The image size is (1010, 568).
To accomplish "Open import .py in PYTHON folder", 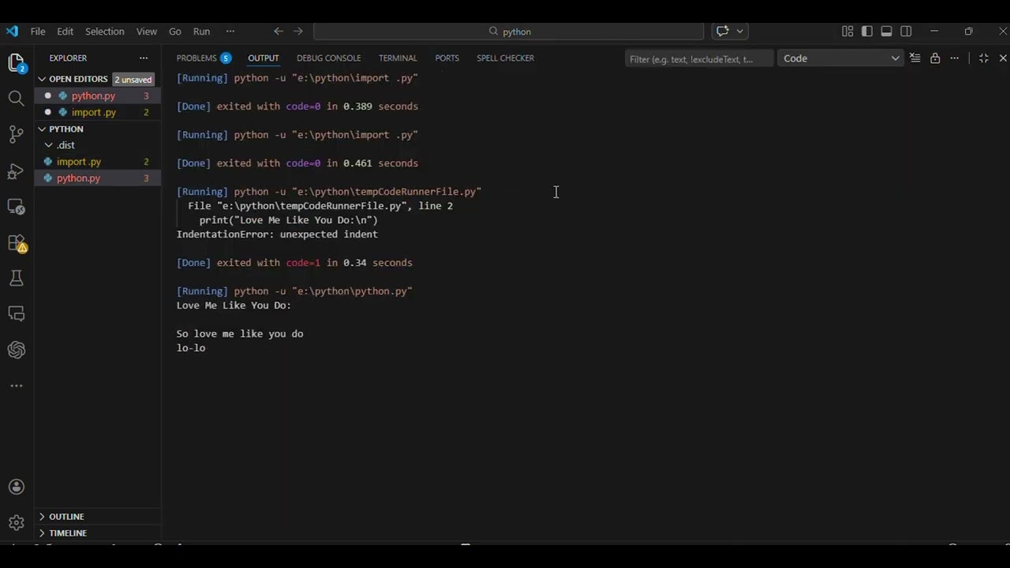I will click(98, 162).
